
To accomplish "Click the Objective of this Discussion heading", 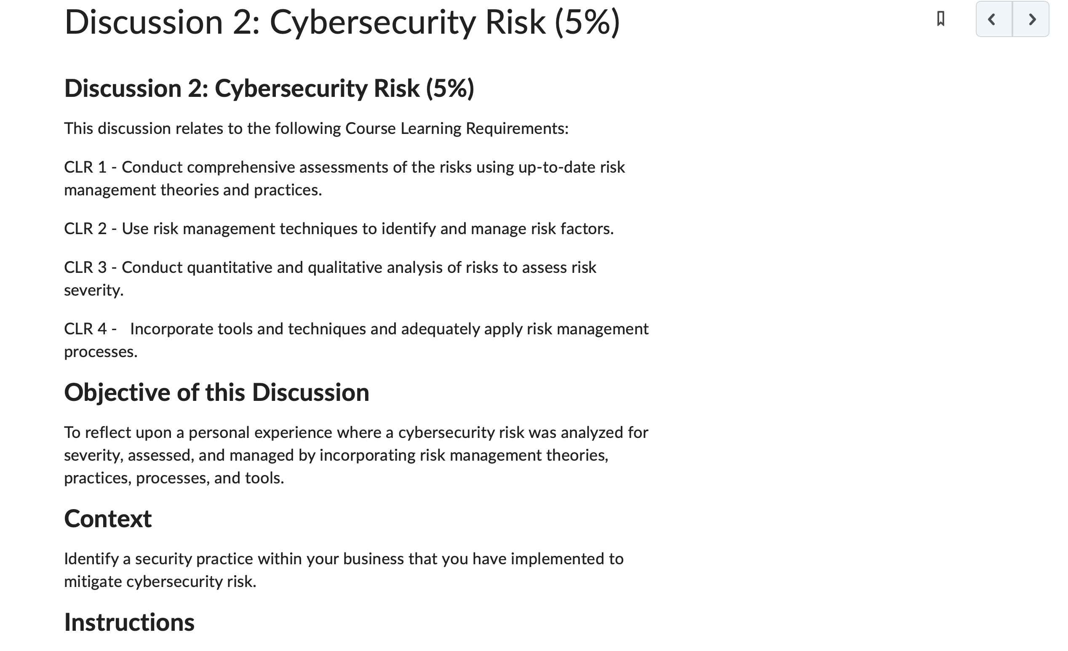I will pos(217,392).
